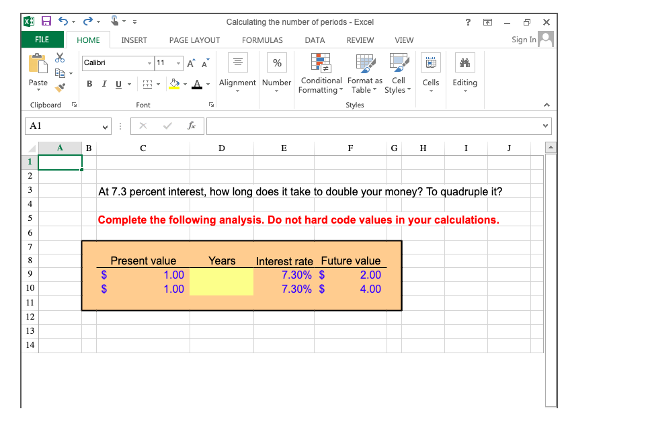
Task: Select the yellow Years cell in row 10
Action: point(222,289)
